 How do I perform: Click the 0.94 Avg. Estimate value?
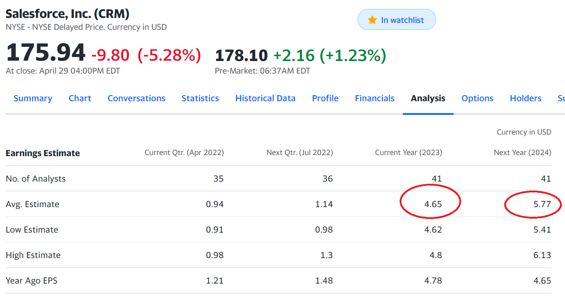coord(215,204)
